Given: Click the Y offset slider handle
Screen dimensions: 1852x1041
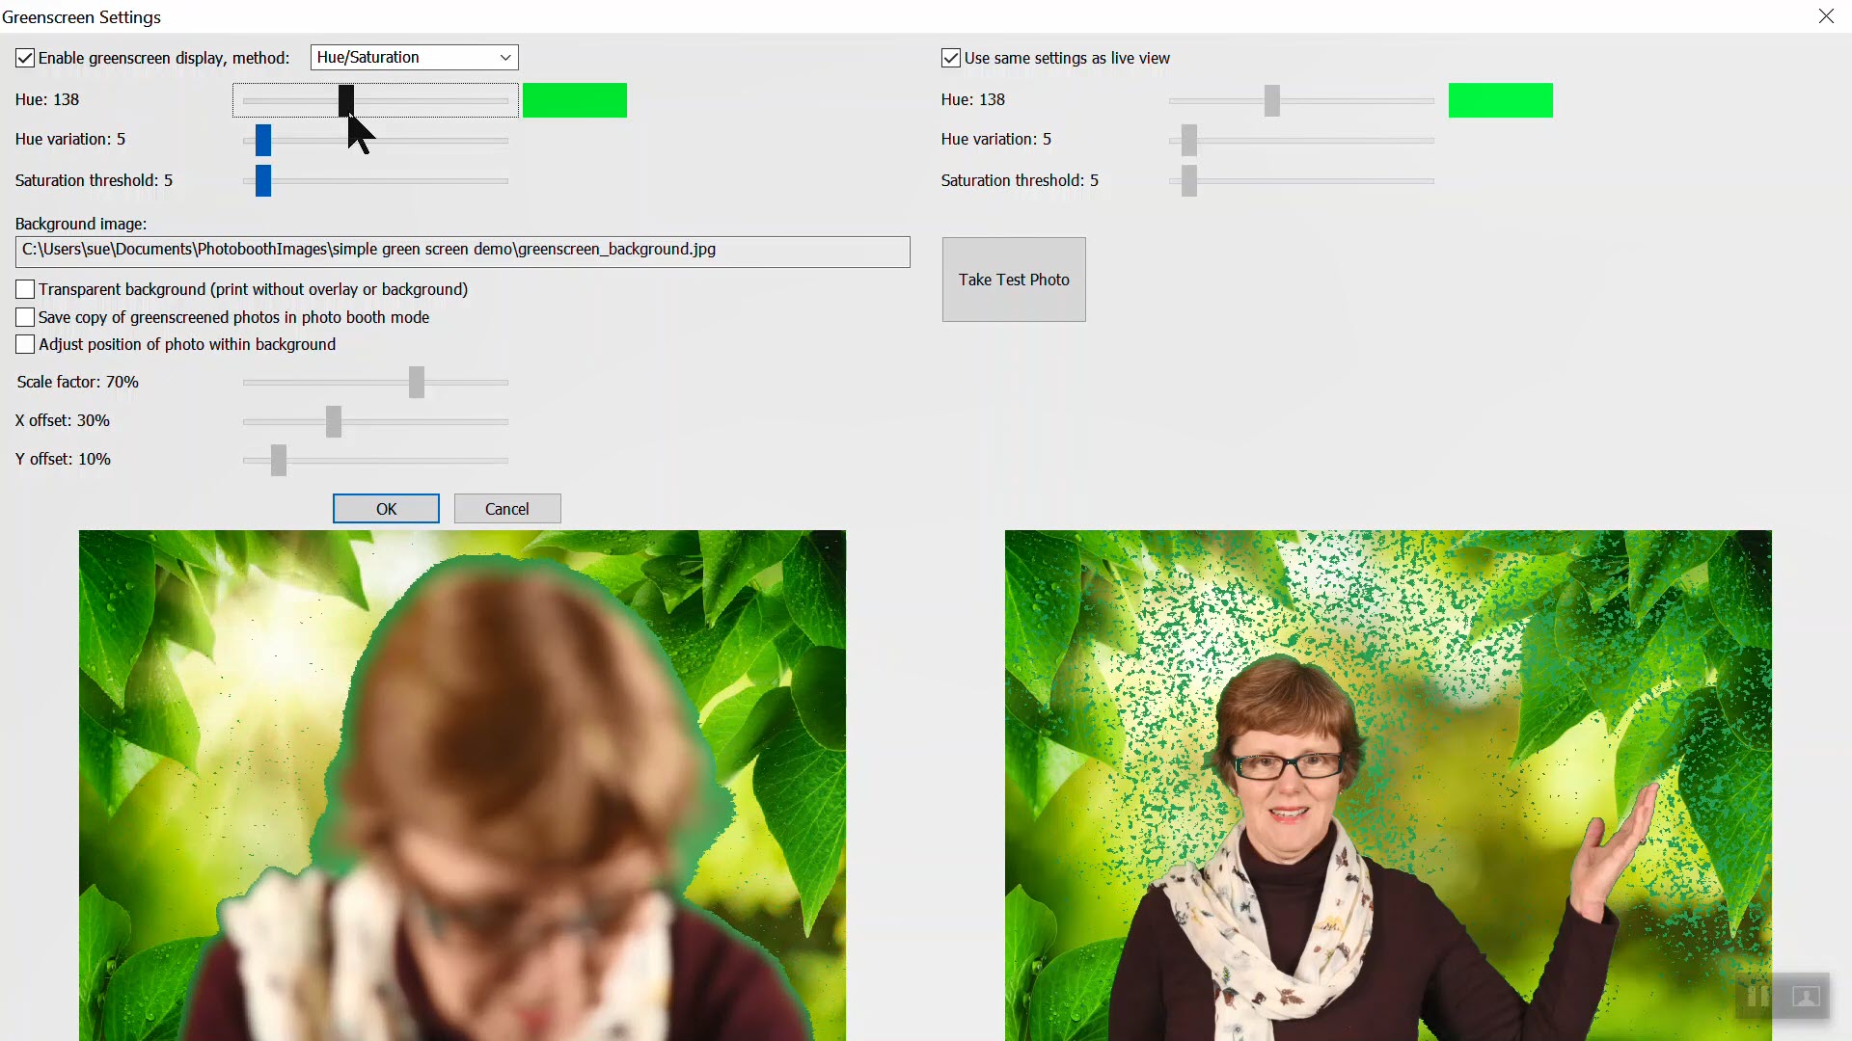Looking at the screenshot, I should point(279,460).
